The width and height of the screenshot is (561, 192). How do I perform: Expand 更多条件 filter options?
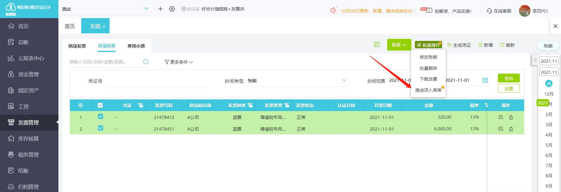point(179,62)
